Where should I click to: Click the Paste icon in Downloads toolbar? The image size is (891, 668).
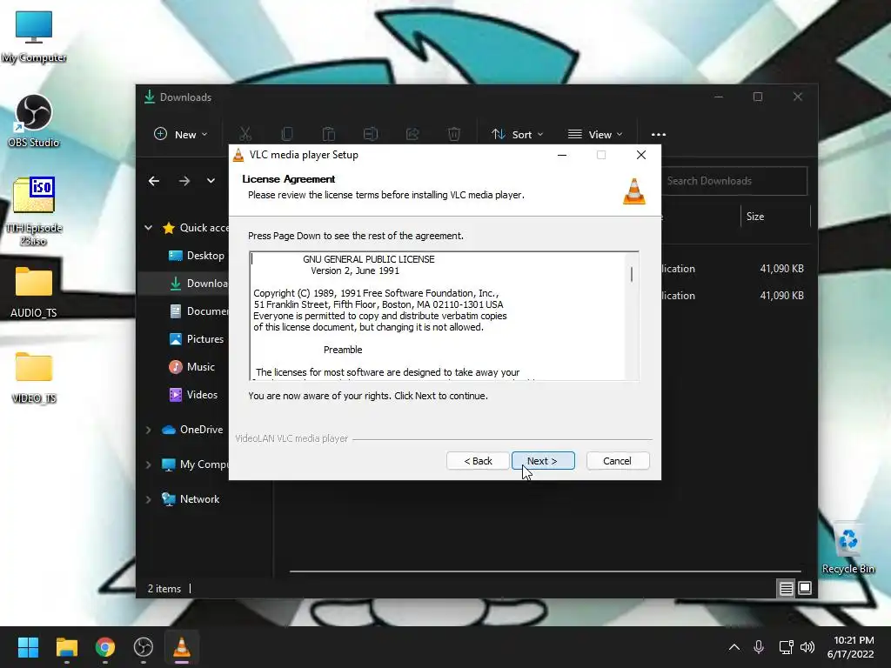pos(328,135)
